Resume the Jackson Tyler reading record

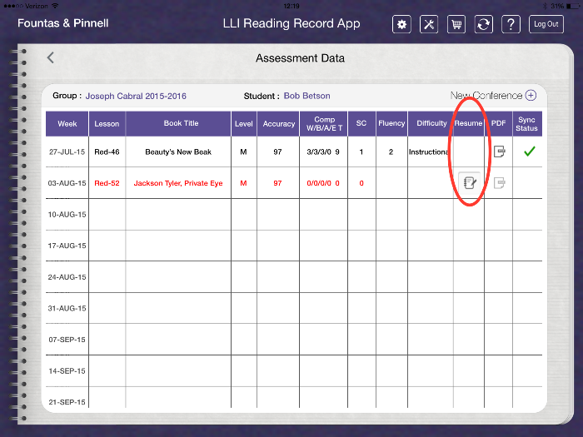click(469, 183)
